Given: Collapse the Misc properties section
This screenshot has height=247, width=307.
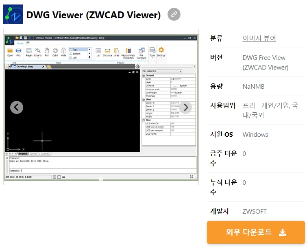Looking at the screenshot, I should (x=144, y=120).
